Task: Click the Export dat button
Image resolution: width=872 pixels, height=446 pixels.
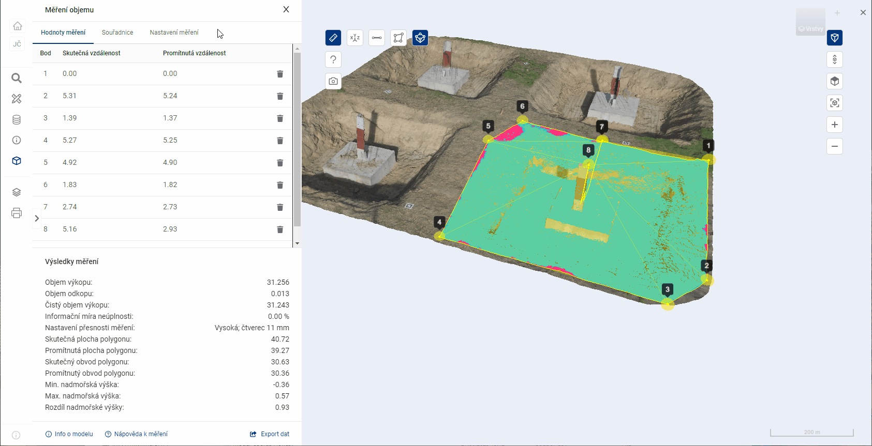Action: tap(270, 434)
